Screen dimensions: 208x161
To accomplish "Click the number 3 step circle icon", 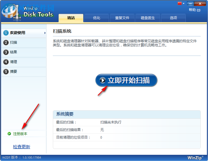I will (6, 52).
